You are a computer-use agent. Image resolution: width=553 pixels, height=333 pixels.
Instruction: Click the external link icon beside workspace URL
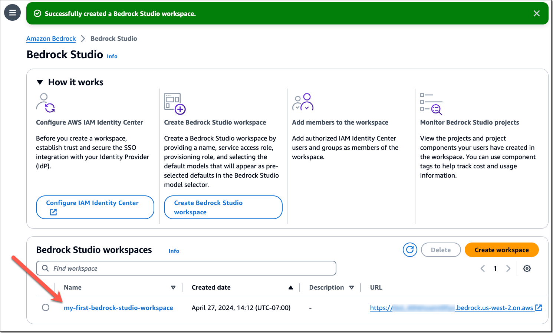click(539, 307)
